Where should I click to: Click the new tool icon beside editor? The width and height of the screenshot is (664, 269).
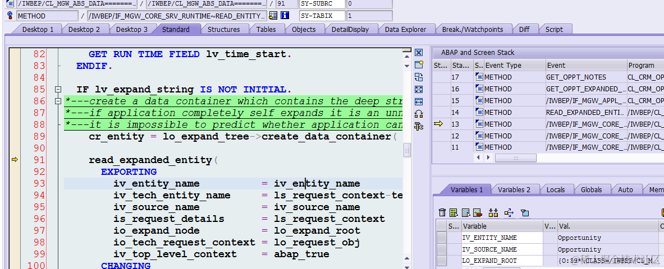click(418, 64)
